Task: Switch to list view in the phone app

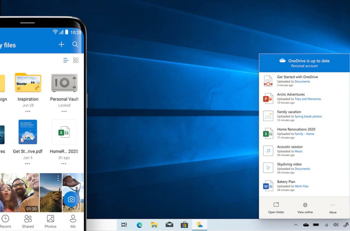Action: click(66, 60)
